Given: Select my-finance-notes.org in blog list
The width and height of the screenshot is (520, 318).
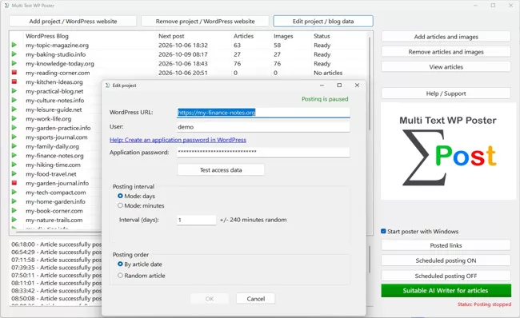Looking at the screenshot, I should point(54,155).
